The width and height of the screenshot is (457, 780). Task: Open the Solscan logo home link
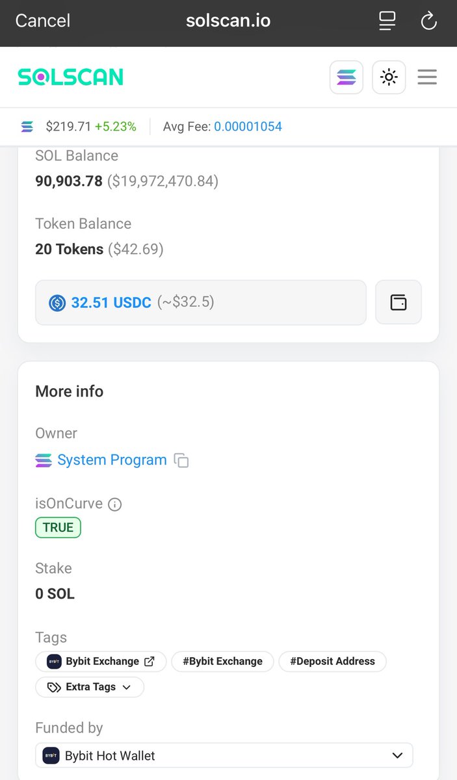70,77
